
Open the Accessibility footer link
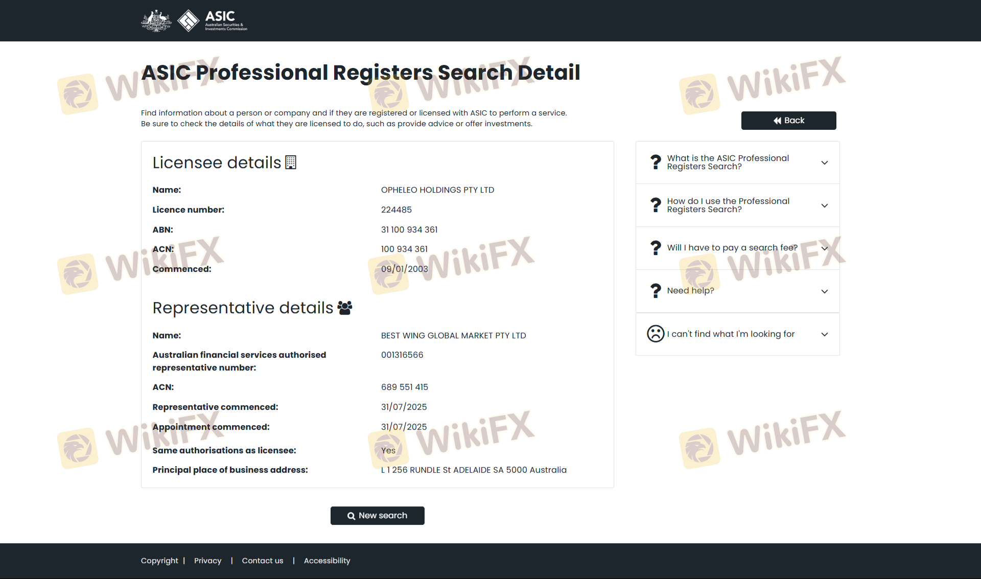pyautogui.click(x=327, y=561)
